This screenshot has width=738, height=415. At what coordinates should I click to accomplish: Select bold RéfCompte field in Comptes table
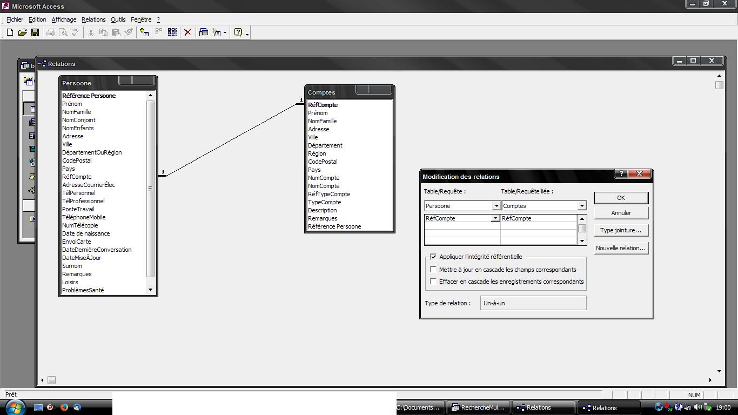(x=323, y=105)
